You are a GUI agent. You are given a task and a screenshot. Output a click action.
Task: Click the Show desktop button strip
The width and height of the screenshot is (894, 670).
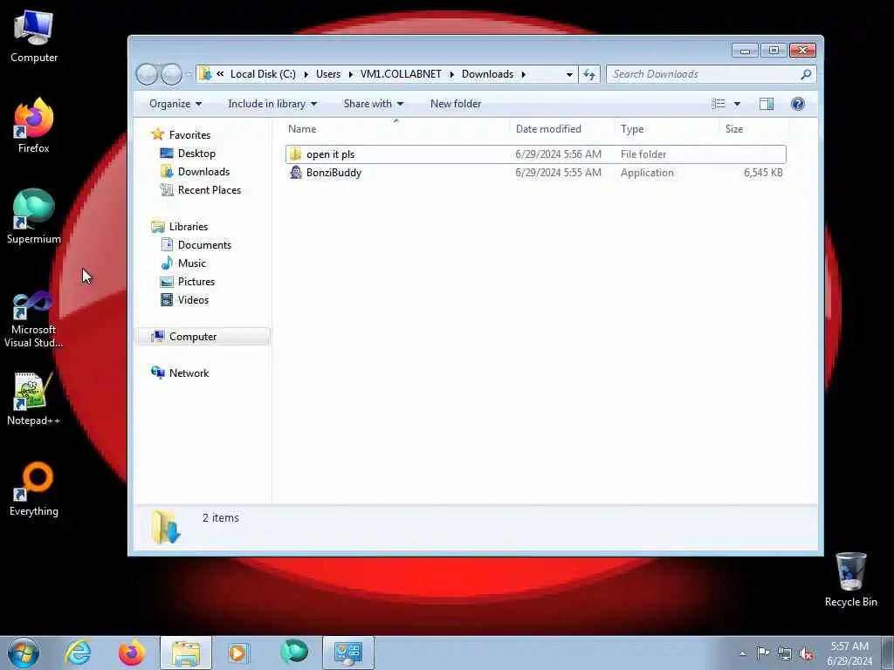click(x=888, y=653)
